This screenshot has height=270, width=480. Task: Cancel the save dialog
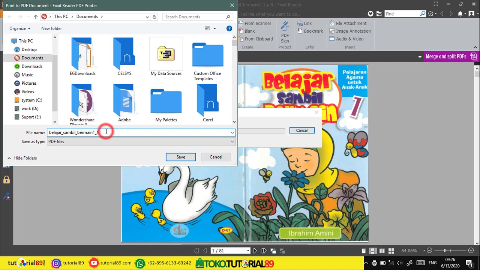click(216, 157)
